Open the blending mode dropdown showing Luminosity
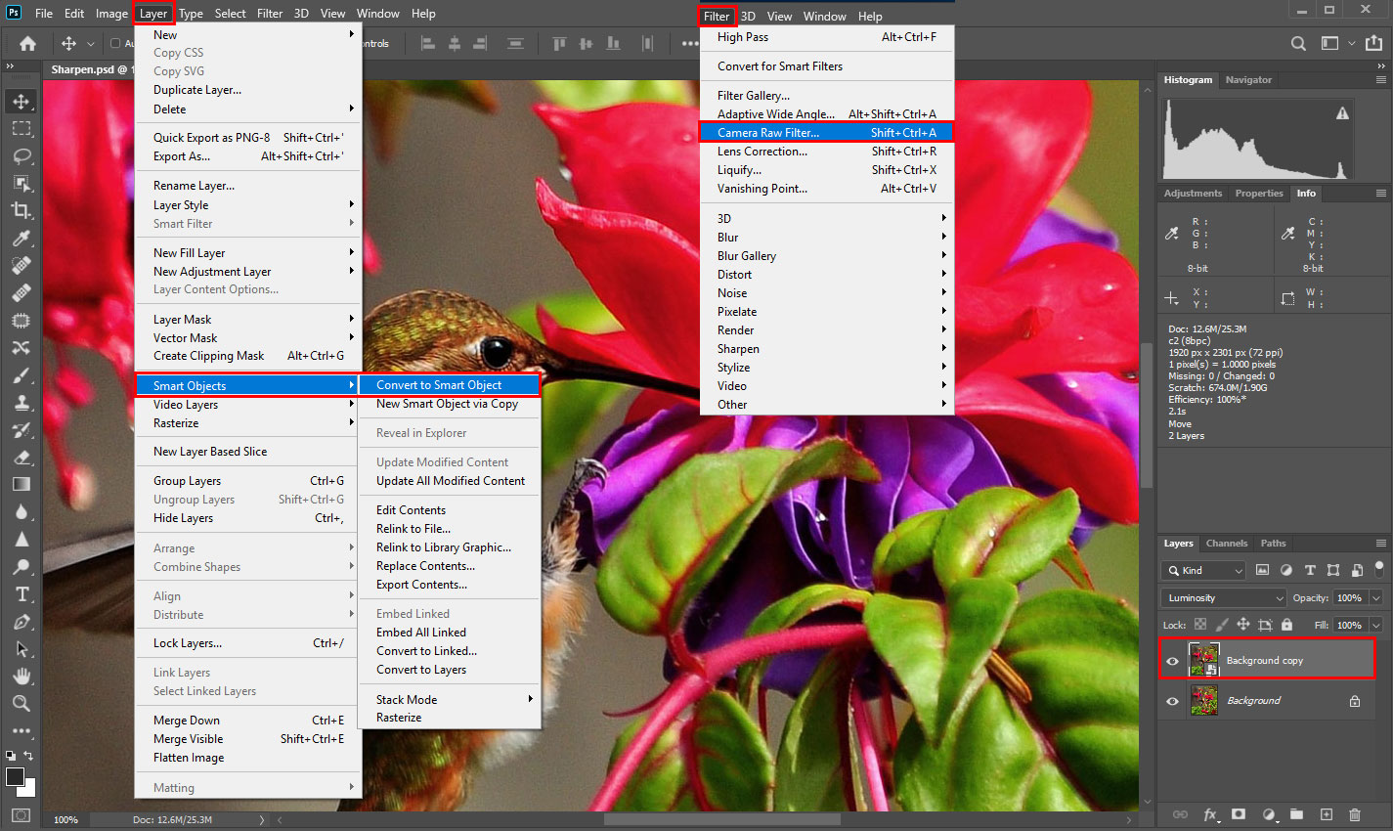The image size is (1393, 831). 1222,597
